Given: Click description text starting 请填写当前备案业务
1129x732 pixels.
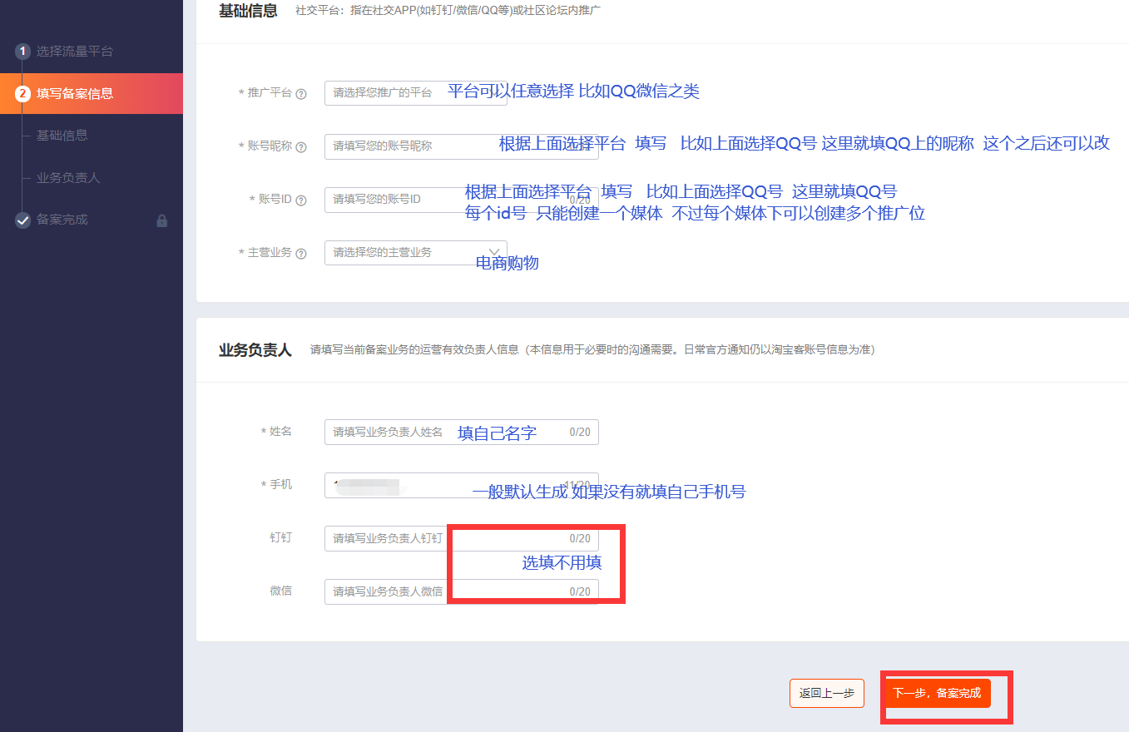Looking at the screenshot, I should (592, 349).
